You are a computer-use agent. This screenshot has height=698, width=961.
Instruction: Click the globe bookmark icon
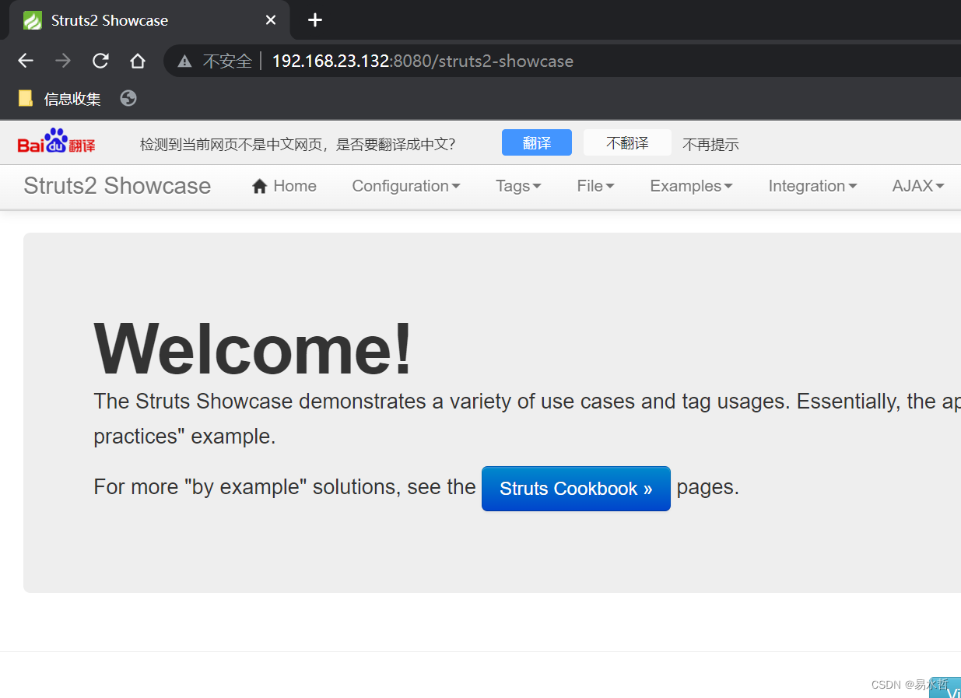click(x=129, y=98)
